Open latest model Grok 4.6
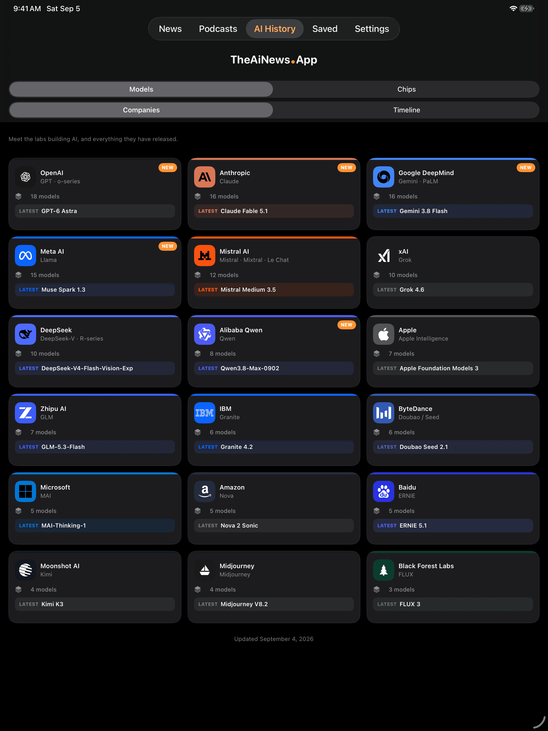This screenshot has height=731, width=548. click(x=453, y=290)
